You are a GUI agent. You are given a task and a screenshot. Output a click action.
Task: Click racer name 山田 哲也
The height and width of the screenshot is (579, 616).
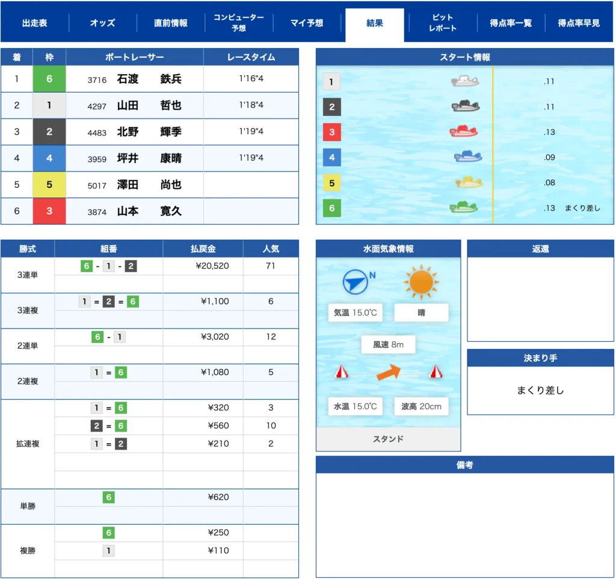(149, 105)
